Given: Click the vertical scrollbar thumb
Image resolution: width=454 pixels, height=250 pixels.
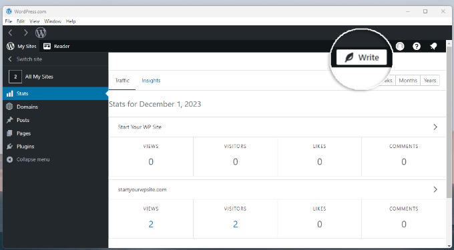Looking at the screenshot, I should pos(449,123).
